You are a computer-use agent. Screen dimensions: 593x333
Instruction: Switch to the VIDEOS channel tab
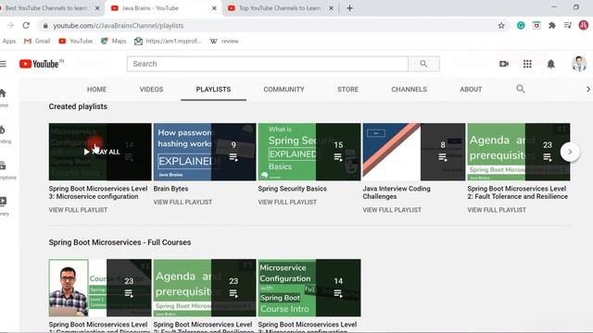(151, 89)
